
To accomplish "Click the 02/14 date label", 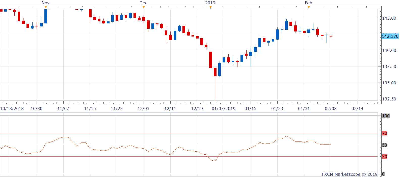I will pyautogui.click(x=358, y=109).
